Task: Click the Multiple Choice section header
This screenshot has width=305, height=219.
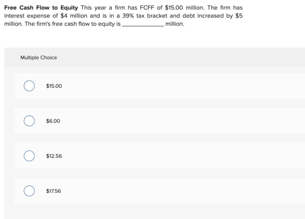Action: (x=39, y=58)
